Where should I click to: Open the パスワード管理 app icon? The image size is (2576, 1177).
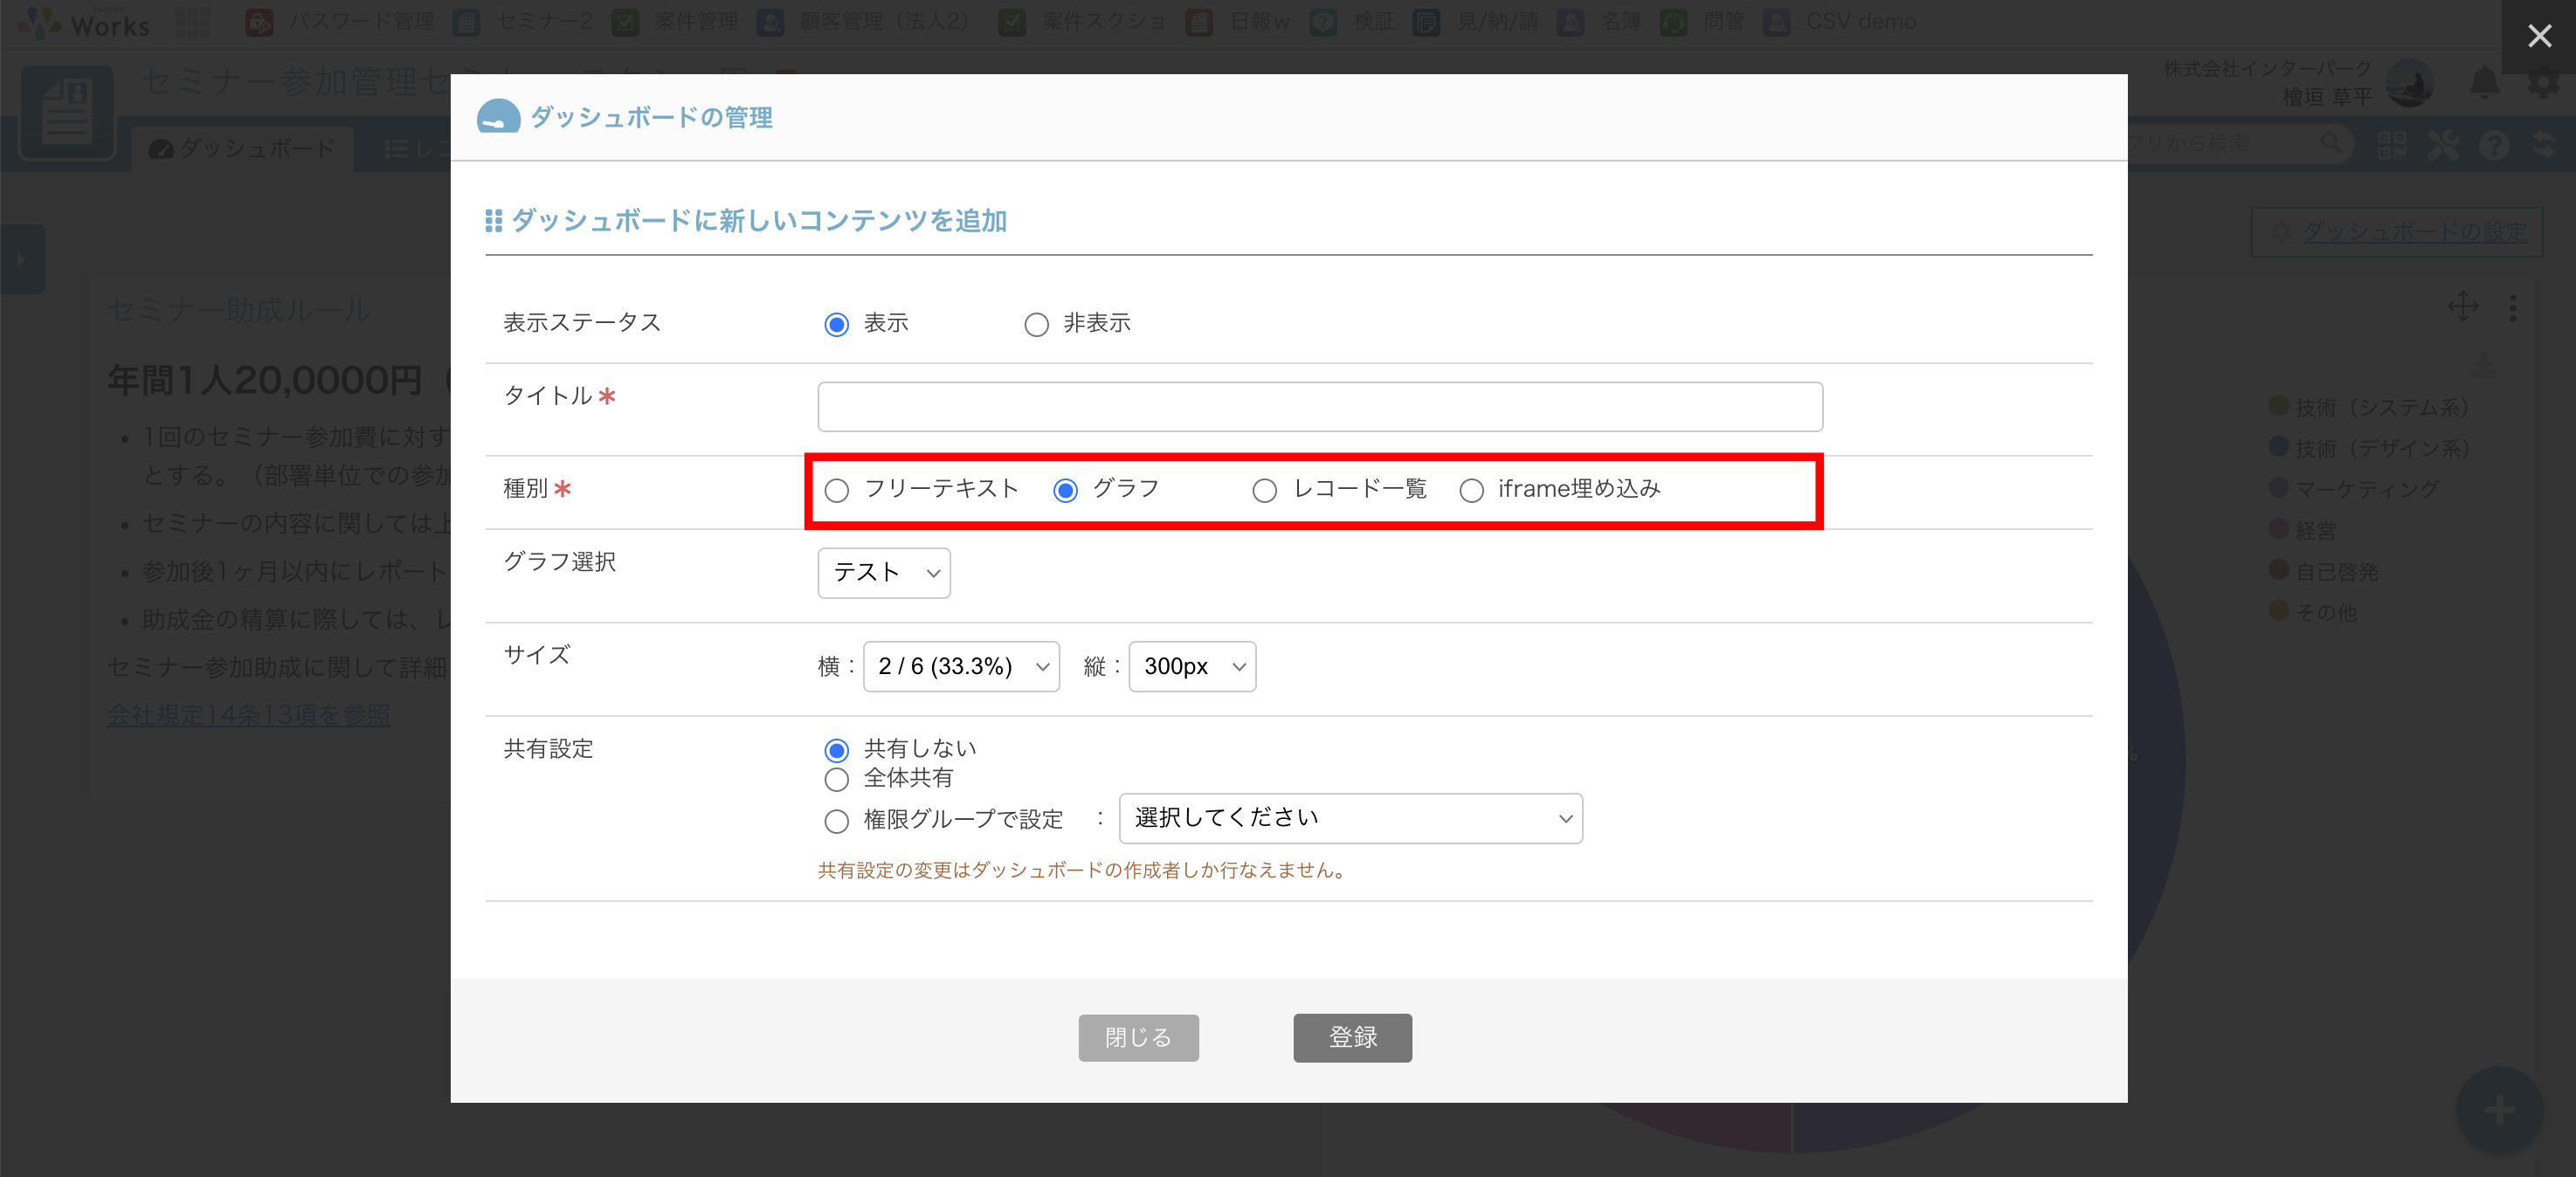tap(260, 22)
